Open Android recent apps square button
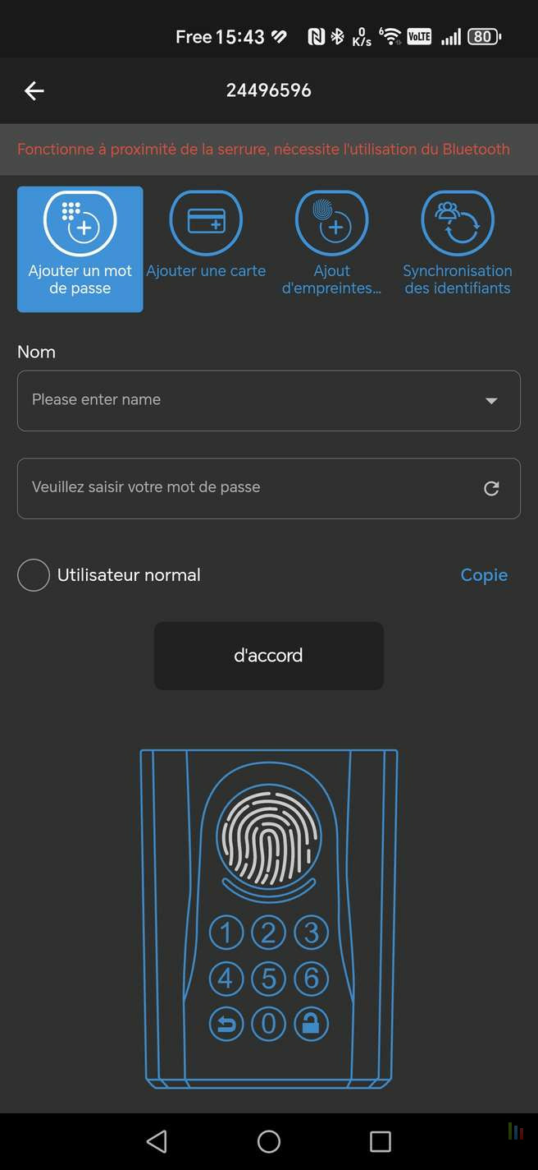538x1170 pixels. click(381, 1141)
